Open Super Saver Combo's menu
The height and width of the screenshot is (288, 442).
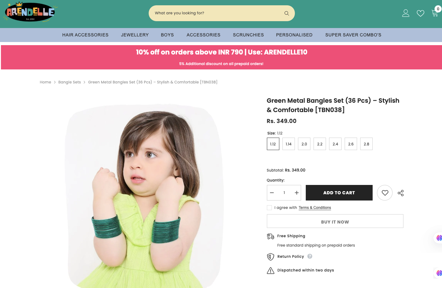(353, 35)
